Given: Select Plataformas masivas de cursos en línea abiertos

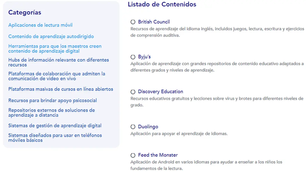Looking at the screenshot, I should (x=60, y=89).
